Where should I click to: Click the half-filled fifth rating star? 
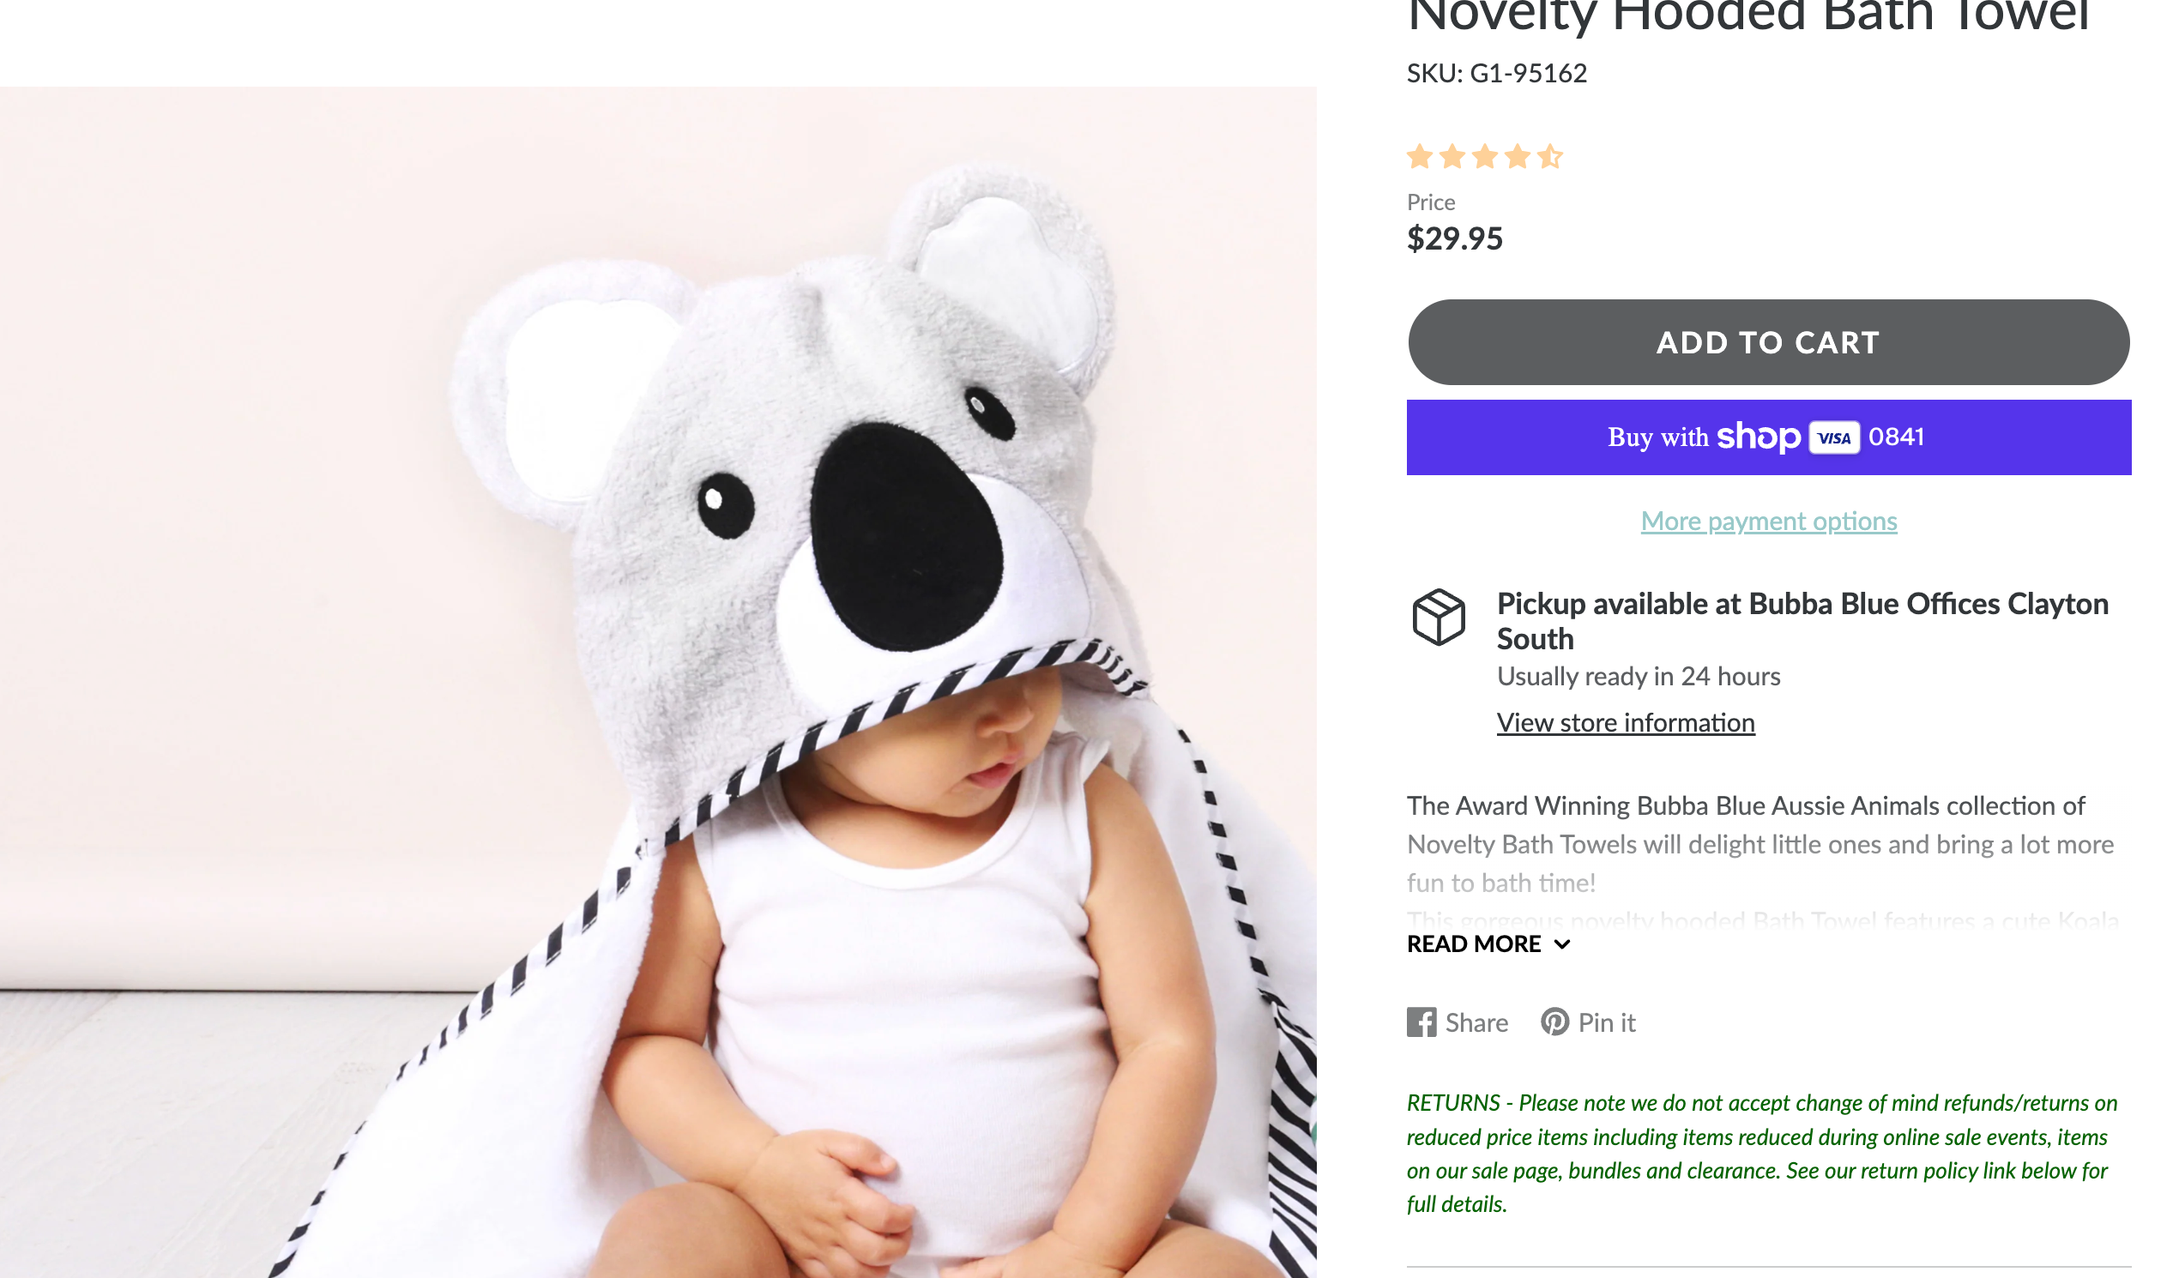pos(1550,157)
